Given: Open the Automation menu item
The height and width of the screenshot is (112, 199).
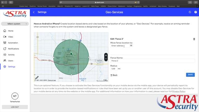Looking at the screenshot, I should tap(13, 43).
